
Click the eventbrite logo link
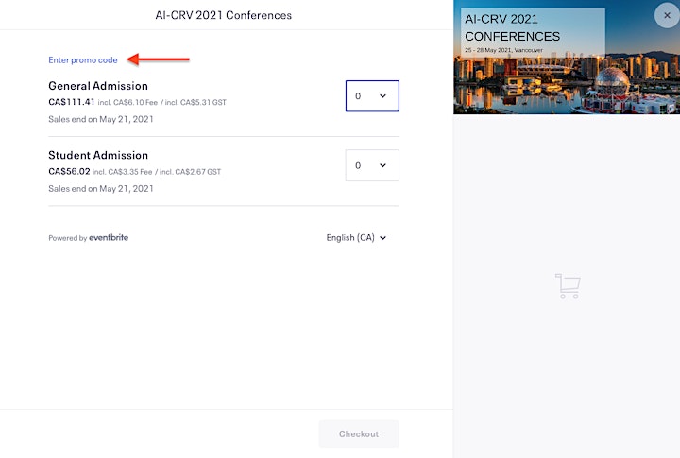[109, 237]
